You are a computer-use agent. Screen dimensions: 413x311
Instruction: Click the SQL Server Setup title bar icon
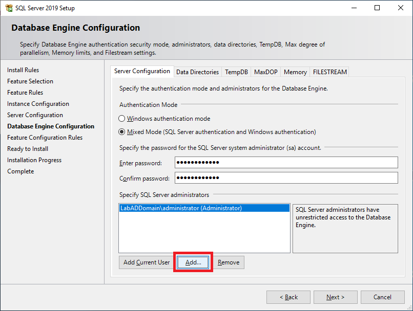coord(9,8)
